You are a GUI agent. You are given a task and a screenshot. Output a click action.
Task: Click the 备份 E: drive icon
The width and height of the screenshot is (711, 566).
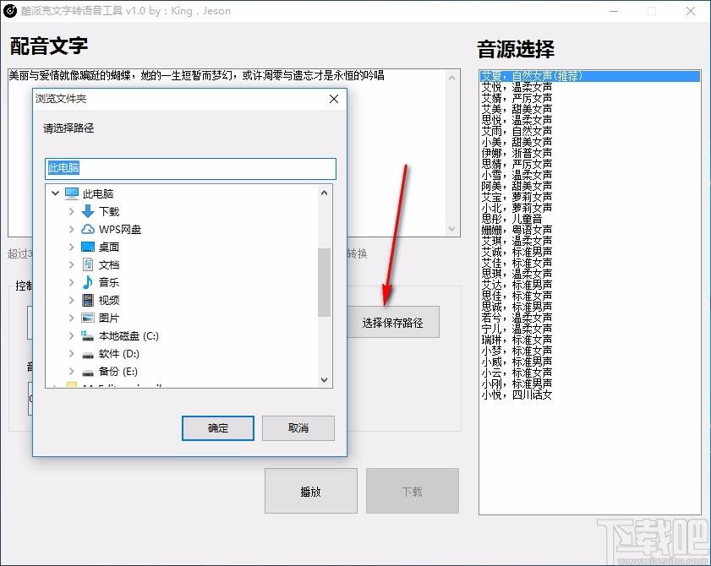(x=88, y=373)
